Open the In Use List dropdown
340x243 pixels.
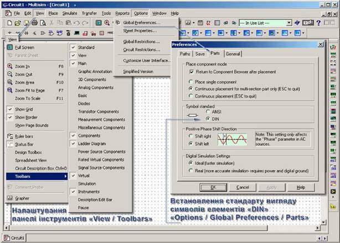click(x=289, y=23)
